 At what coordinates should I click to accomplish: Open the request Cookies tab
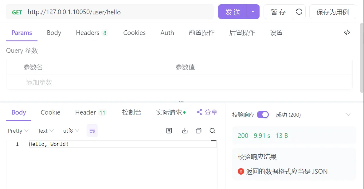pyautogui.click(x=135, y=33)
